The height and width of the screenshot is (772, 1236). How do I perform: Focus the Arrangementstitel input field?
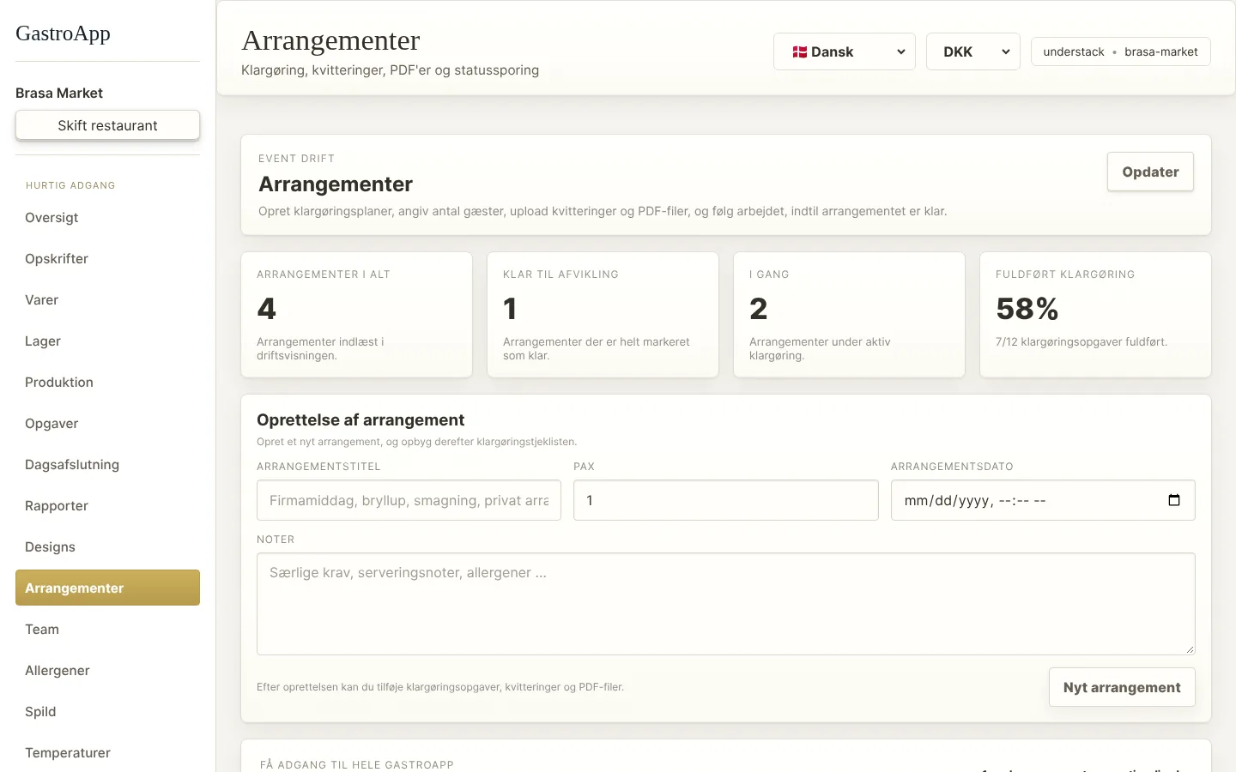(409, 500)
